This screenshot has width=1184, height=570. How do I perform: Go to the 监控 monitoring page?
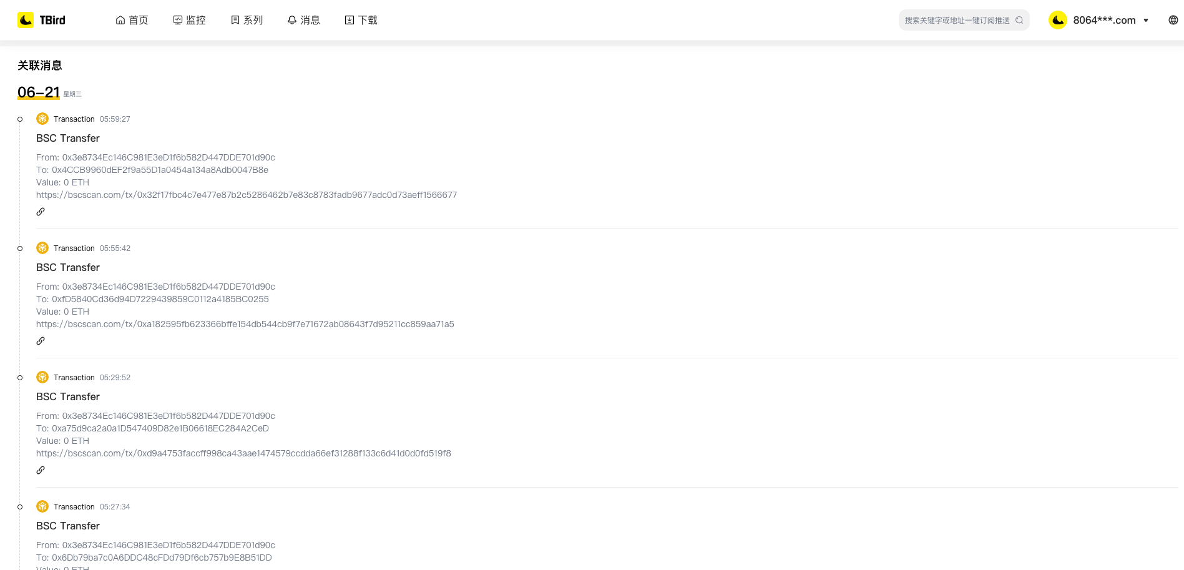click(189, 20)
